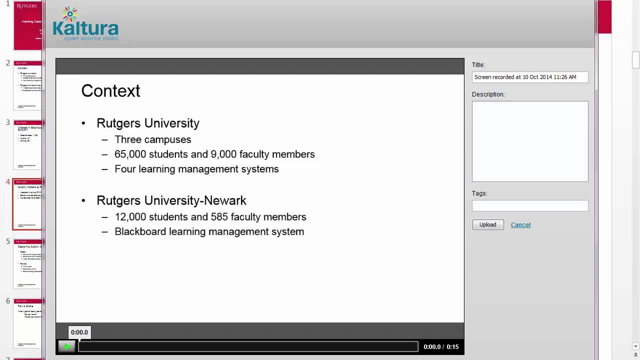Click the 'Rutgers University-Newark' bullet
This screenshot has height=360, width=640.
click(x=171, y=200)
